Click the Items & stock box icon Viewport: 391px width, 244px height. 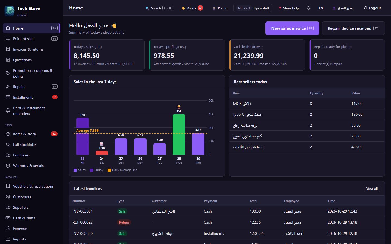[8, 134]
